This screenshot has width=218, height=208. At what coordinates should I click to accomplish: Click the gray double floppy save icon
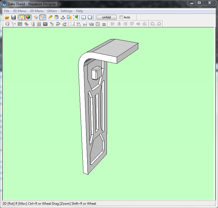[91, 24]
